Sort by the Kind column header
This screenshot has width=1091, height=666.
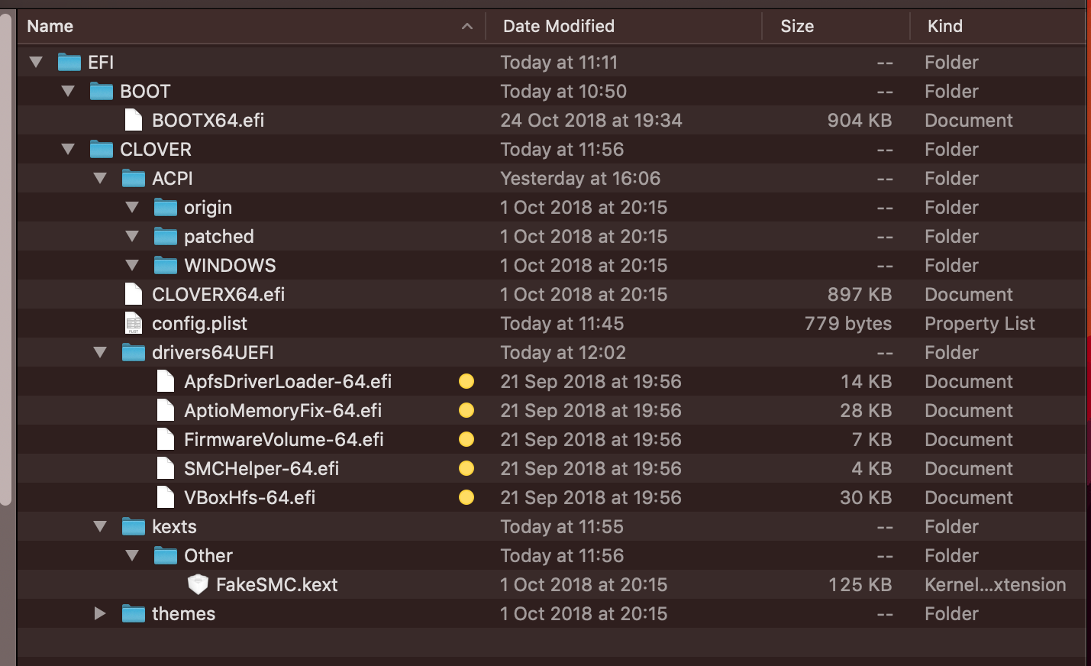998,26
